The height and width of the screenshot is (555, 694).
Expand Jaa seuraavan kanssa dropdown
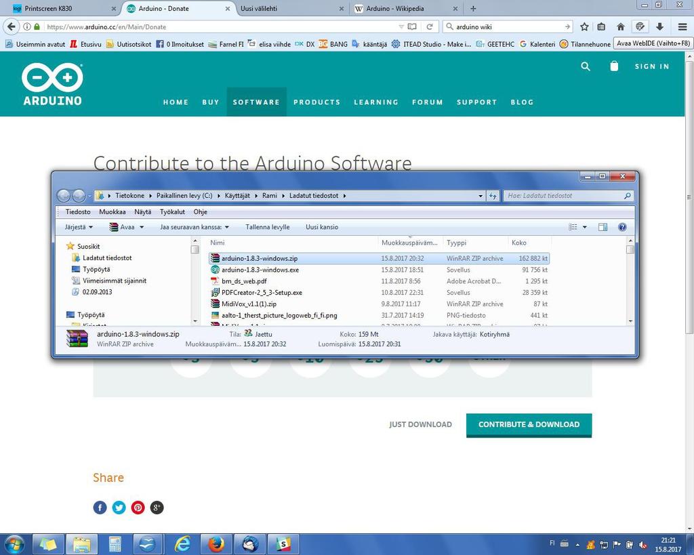tap(195, 227)
